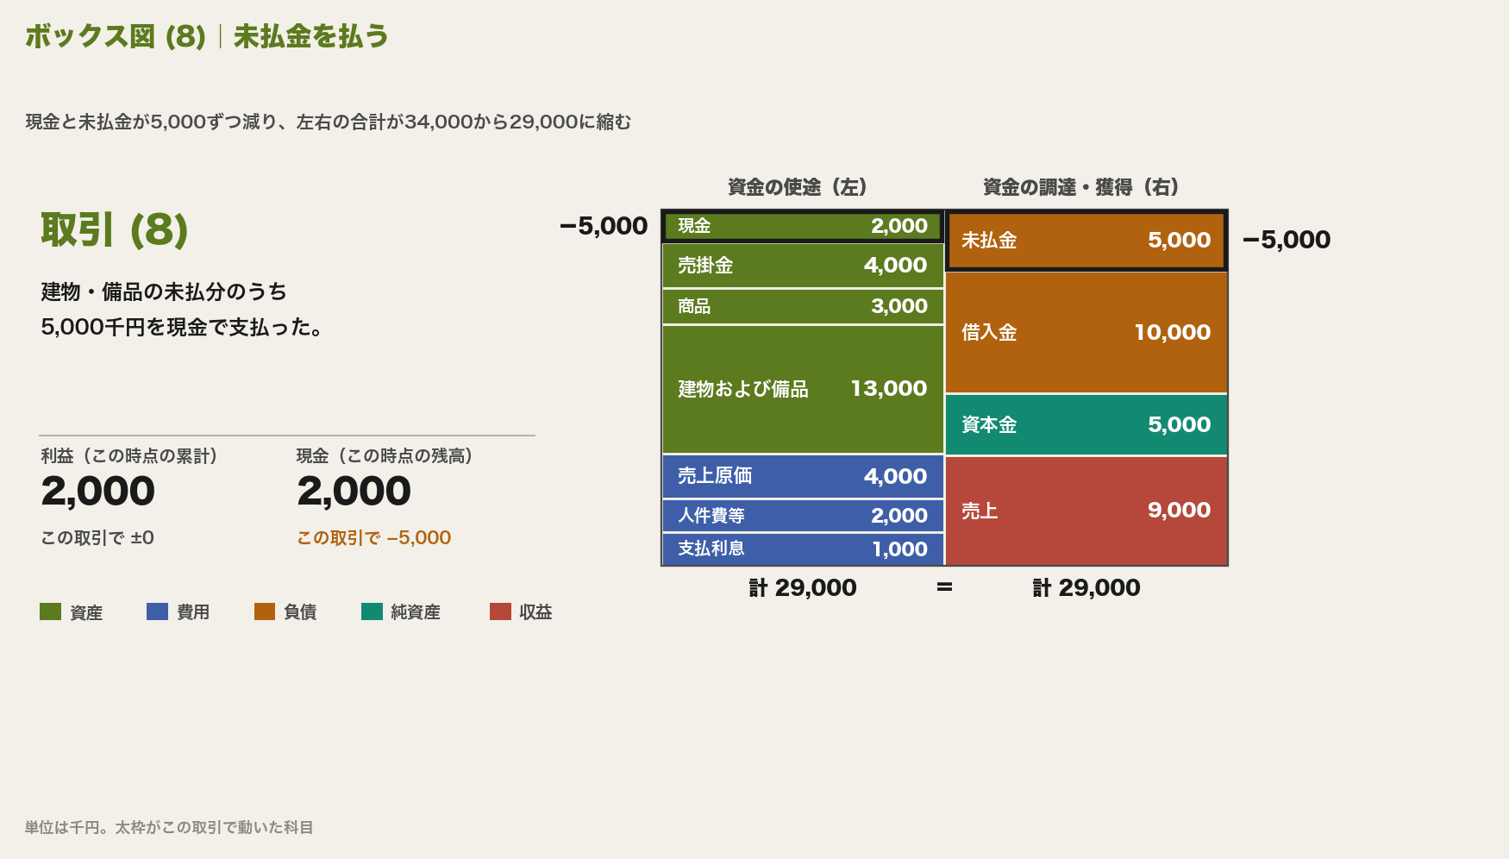Image resolution: width=1509 pixels, height=859 pixels.
Task: Select the 建物および備品 13,000 box
Action: point(803,389)
